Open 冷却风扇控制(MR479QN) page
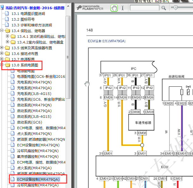The height and width of the screenshot is (188, 193). (38, 151)
